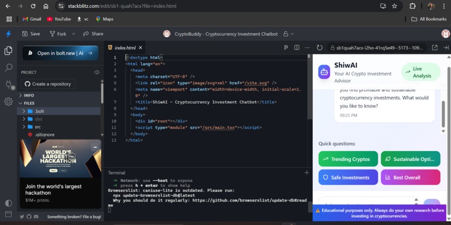Viewport: 451px width, 225px height.
Task: Open Twitter icon in footer
Action: pyautogui.click(x=22, y=217)
